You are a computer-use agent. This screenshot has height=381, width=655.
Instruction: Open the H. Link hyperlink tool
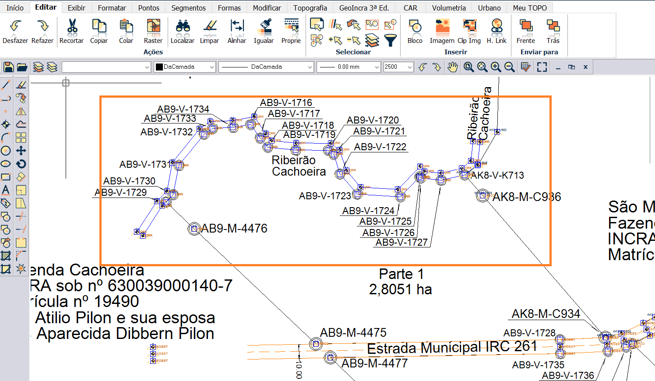pyautogui.click(x=497, y=27)
